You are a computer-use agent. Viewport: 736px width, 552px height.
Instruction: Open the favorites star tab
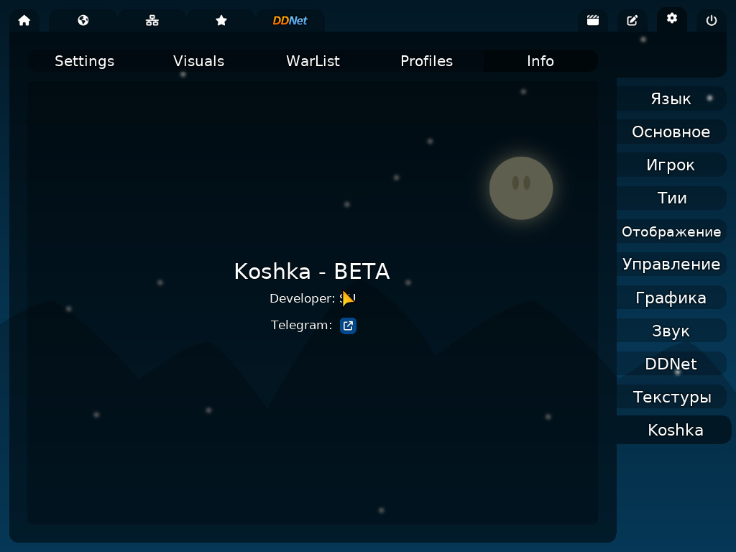tap(221, 21)
